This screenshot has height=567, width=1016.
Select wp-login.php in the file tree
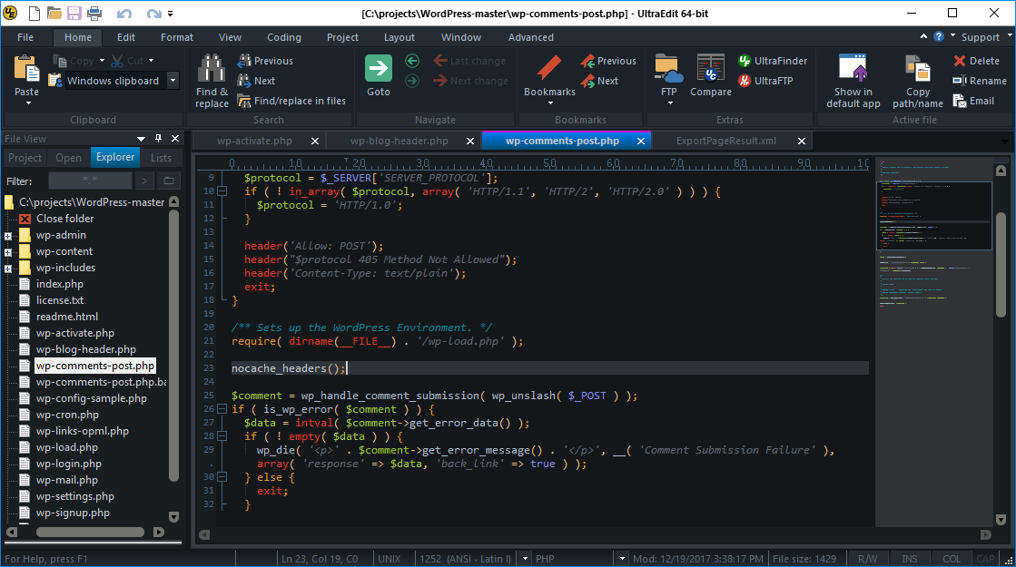[x=68, y=464]
